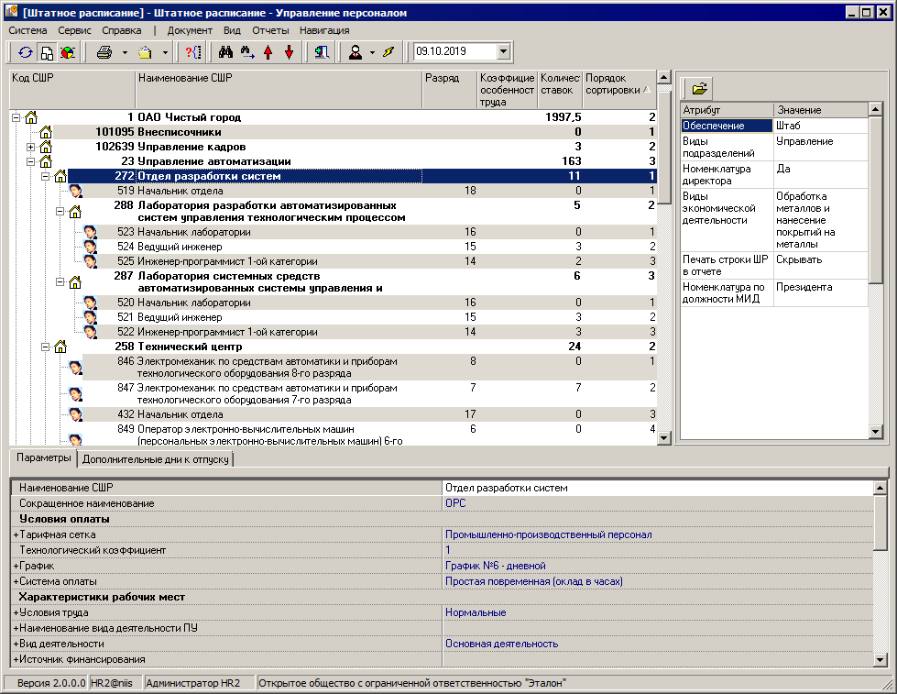Screen dimensions: 897x694
Task: Collapse Лаборатория системных средств node
Action: (x=60, y=281)
